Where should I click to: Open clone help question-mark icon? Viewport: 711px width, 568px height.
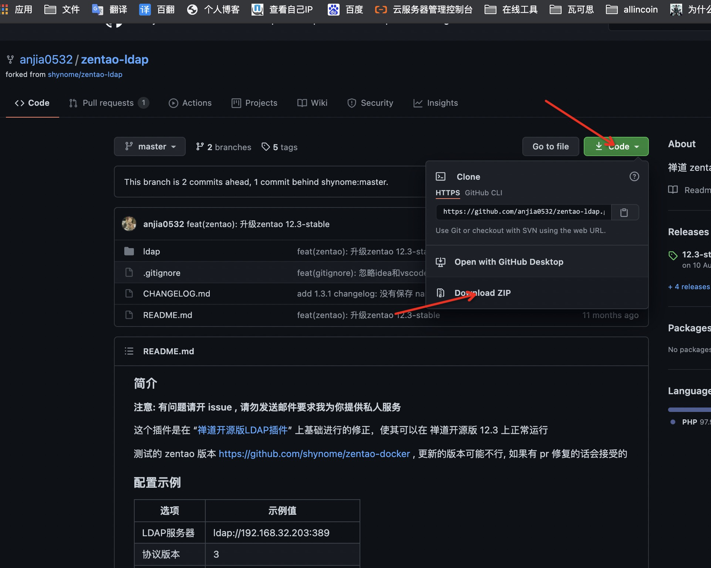tap(634, 176)
